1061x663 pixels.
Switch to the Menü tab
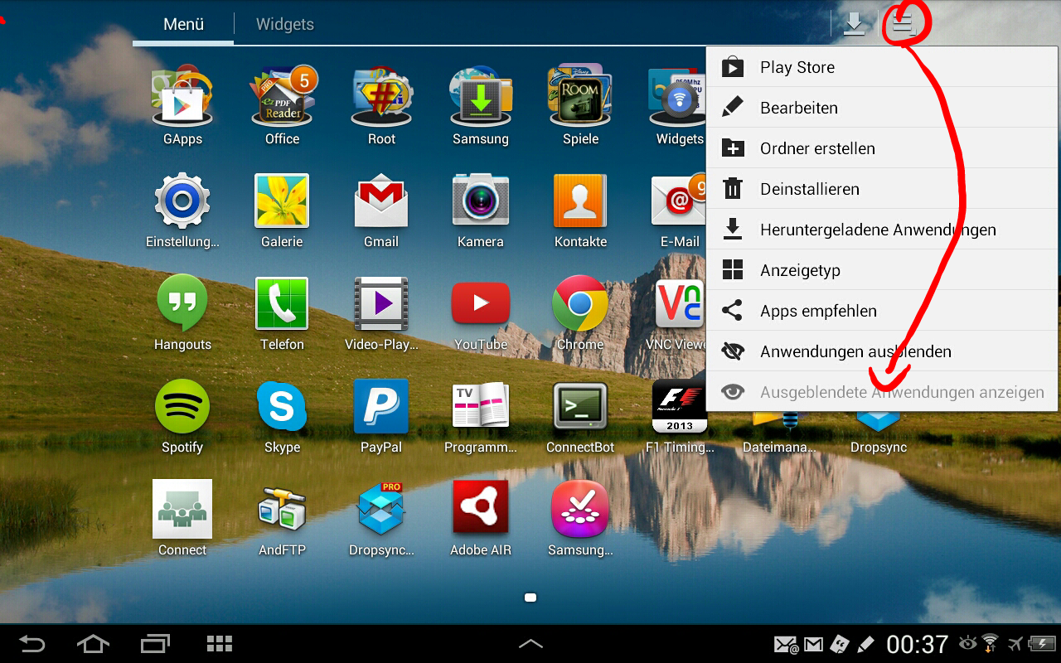183,24
